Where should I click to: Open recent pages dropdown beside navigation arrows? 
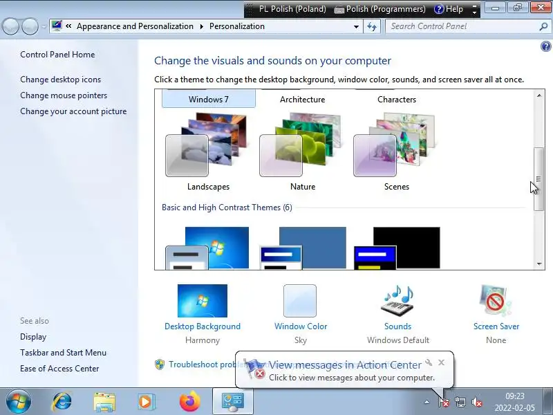coord(44,26)
